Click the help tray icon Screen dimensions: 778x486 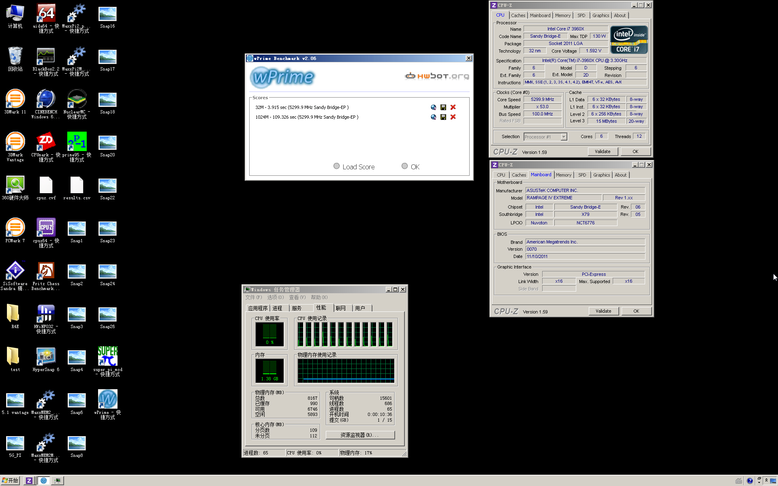750,481
